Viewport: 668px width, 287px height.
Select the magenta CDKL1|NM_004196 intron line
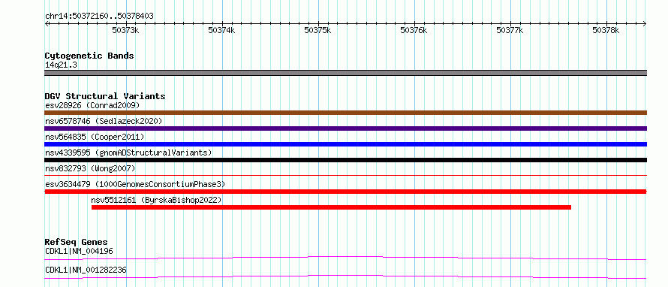coord(345,258)
